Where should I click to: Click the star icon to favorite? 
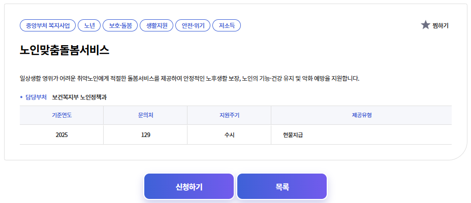click(426, 25)
